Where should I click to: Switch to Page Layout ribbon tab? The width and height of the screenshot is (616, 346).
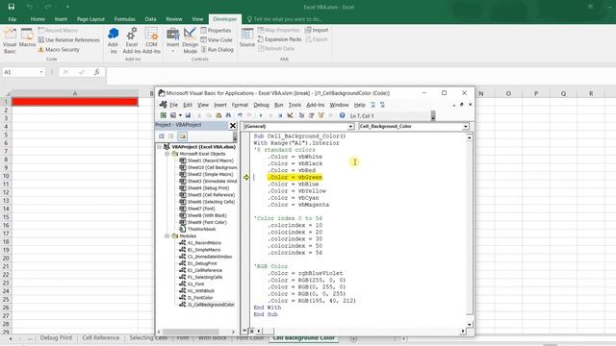[x=90, y=19]
